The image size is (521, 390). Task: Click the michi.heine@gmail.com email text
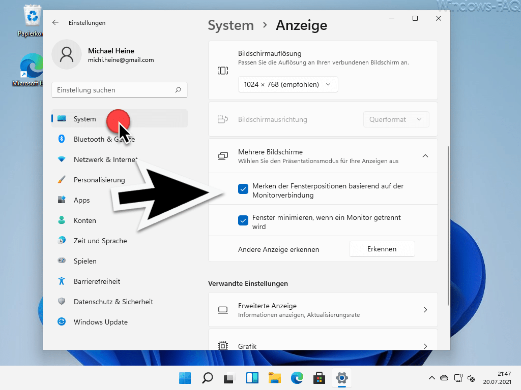point(121,60)
